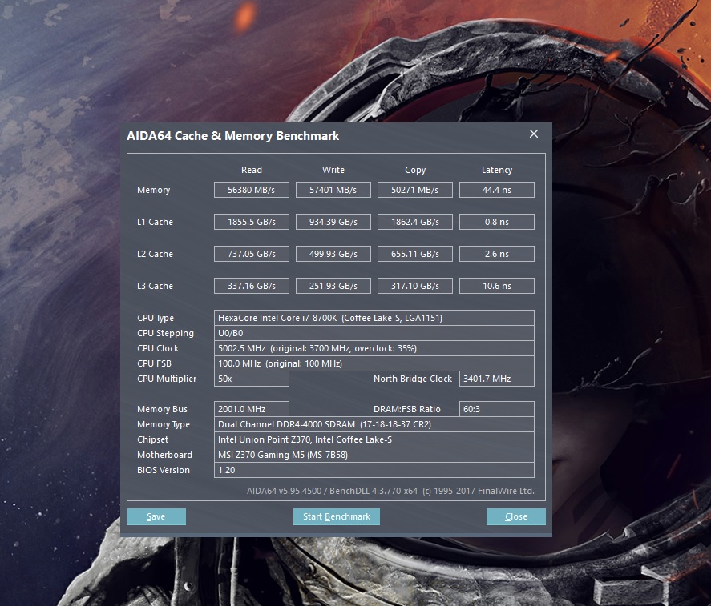
Task: Click the Write column header
Action: (333, 170)
